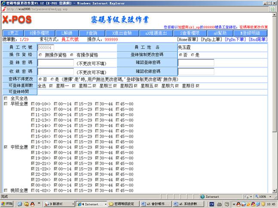Screen dimensions: 278x208
Task: Check the 全天全選 checkbox
Action: pos(5,98)
